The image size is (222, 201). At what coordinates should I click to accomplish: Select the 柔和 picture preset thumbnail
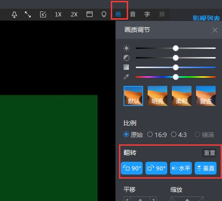[181, 96]
